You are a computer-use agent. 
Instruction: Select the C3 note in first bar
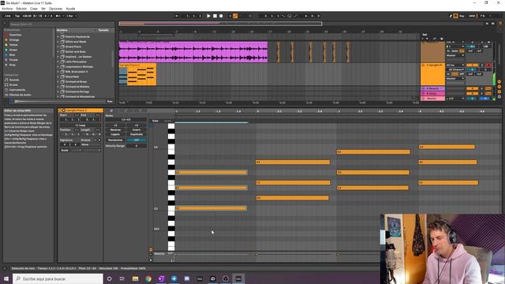pos(211,208)
